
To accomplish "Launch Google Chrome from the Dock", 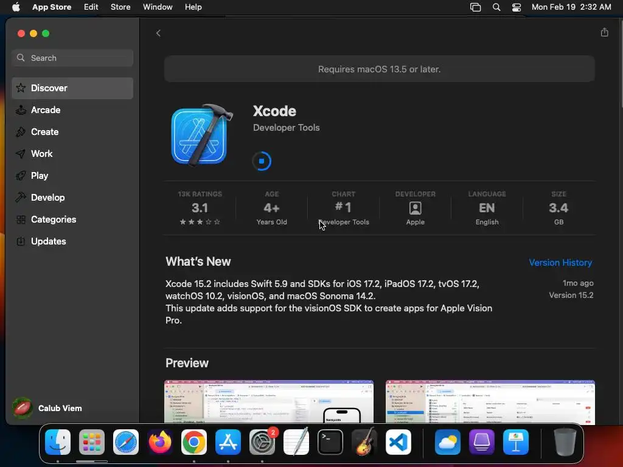I will [x=194, y=442].
